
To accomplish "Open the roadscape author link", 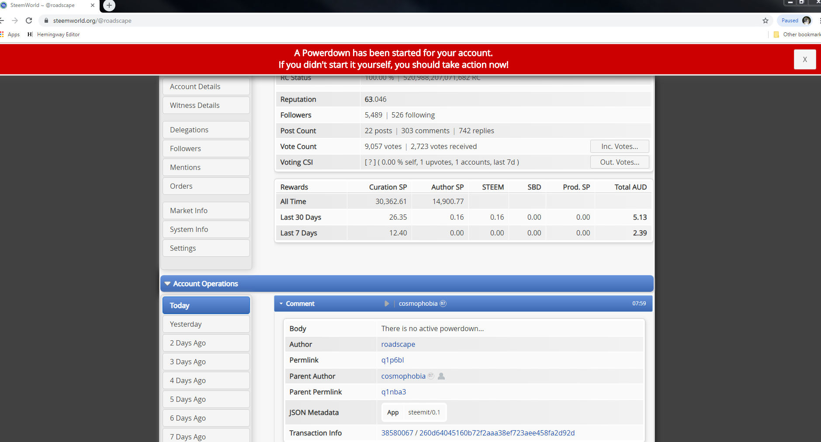I will (x=398, y=344).
